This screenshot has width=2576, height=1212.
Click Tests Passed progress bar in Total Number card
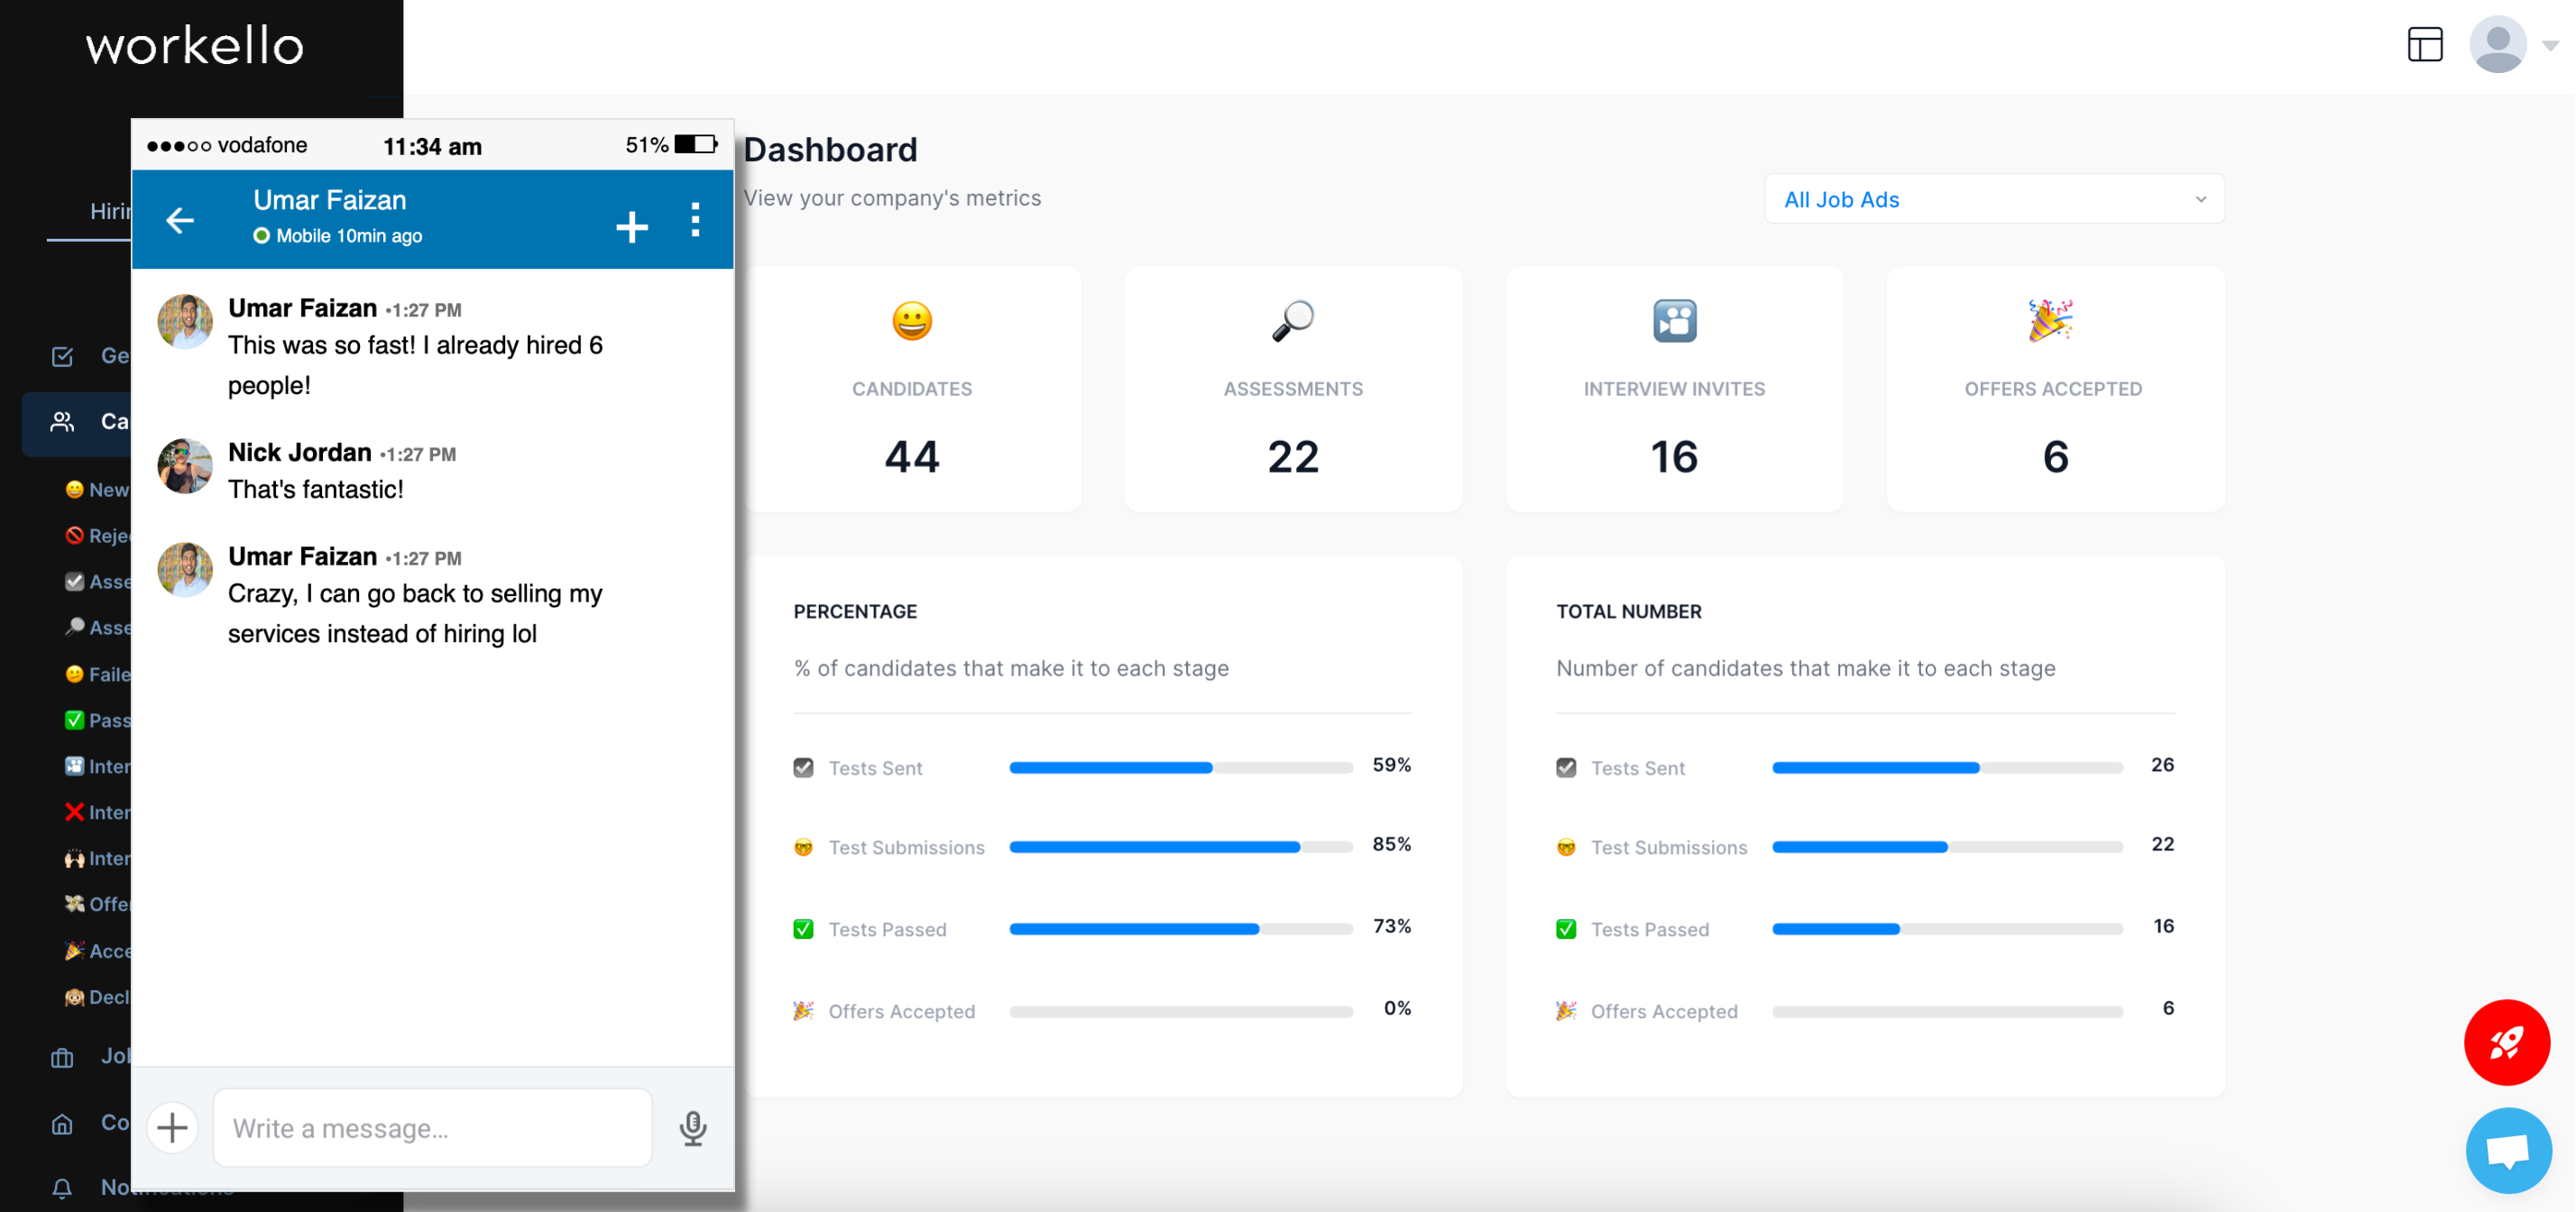1947,929
